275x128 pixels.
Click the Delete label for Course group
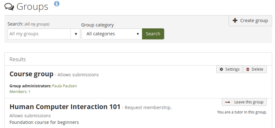coord(257,69)
